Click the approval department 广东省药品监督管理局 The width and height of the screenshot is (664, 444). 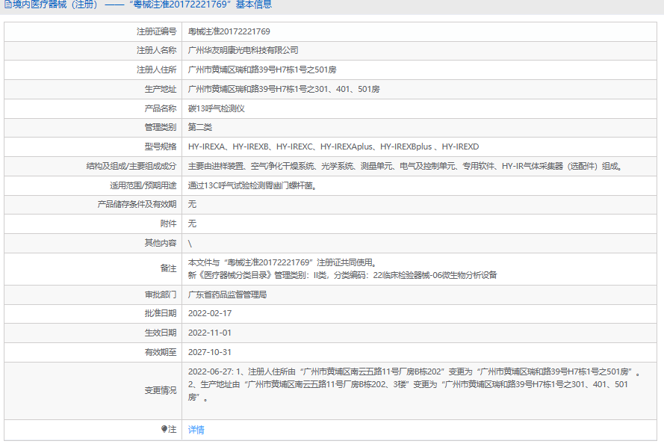227,295
